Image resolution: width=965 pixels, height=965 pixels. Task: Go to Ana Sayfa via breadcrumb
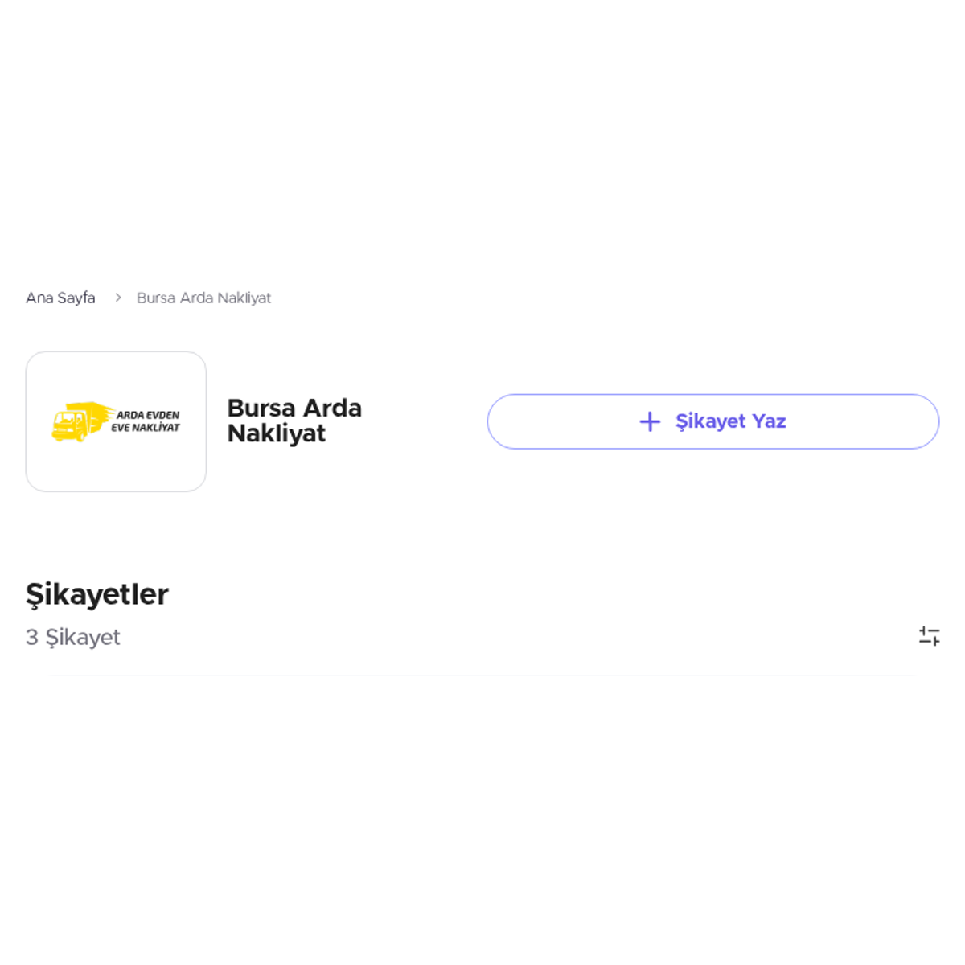tap(60, 298)
